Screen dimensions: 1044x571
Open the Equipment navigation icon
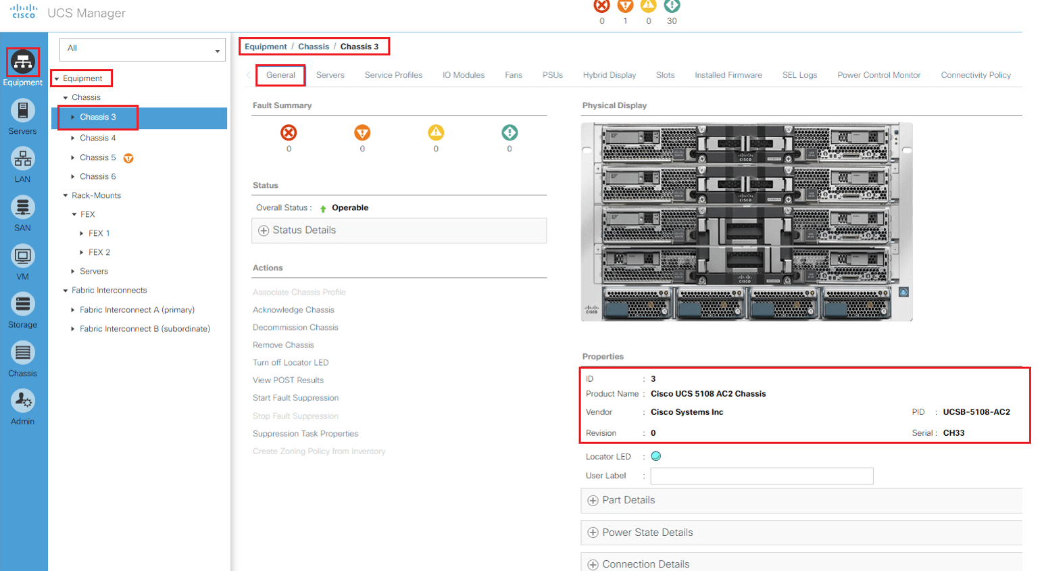(x=22, y=62)
